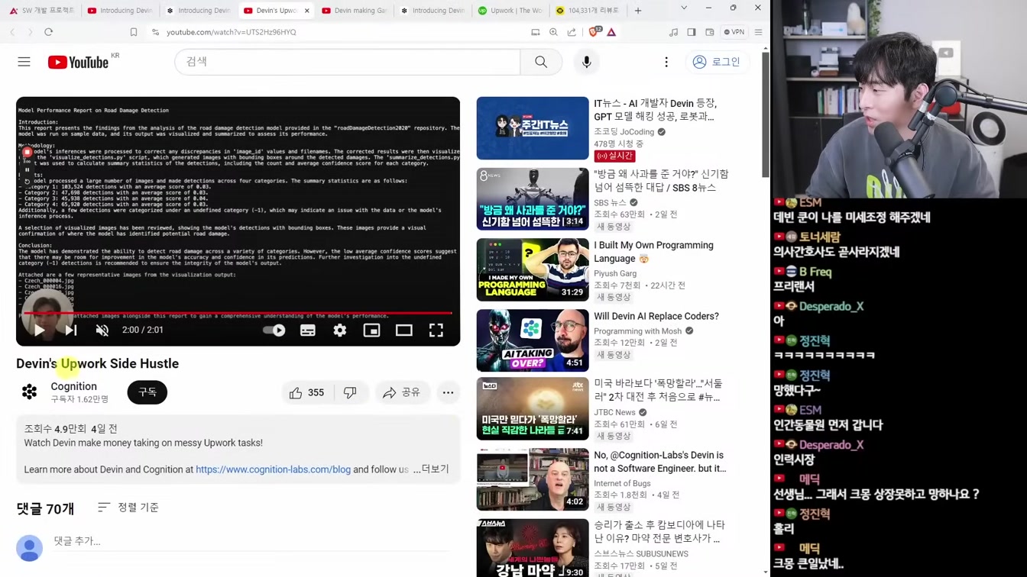Click the 댓글 추가 comment field
The height and width of the screenshot is (577, 1027).
coord(252,541)
